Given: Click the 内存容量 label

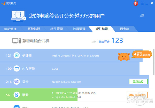Looking at the screenshot, I should [28, 69].
